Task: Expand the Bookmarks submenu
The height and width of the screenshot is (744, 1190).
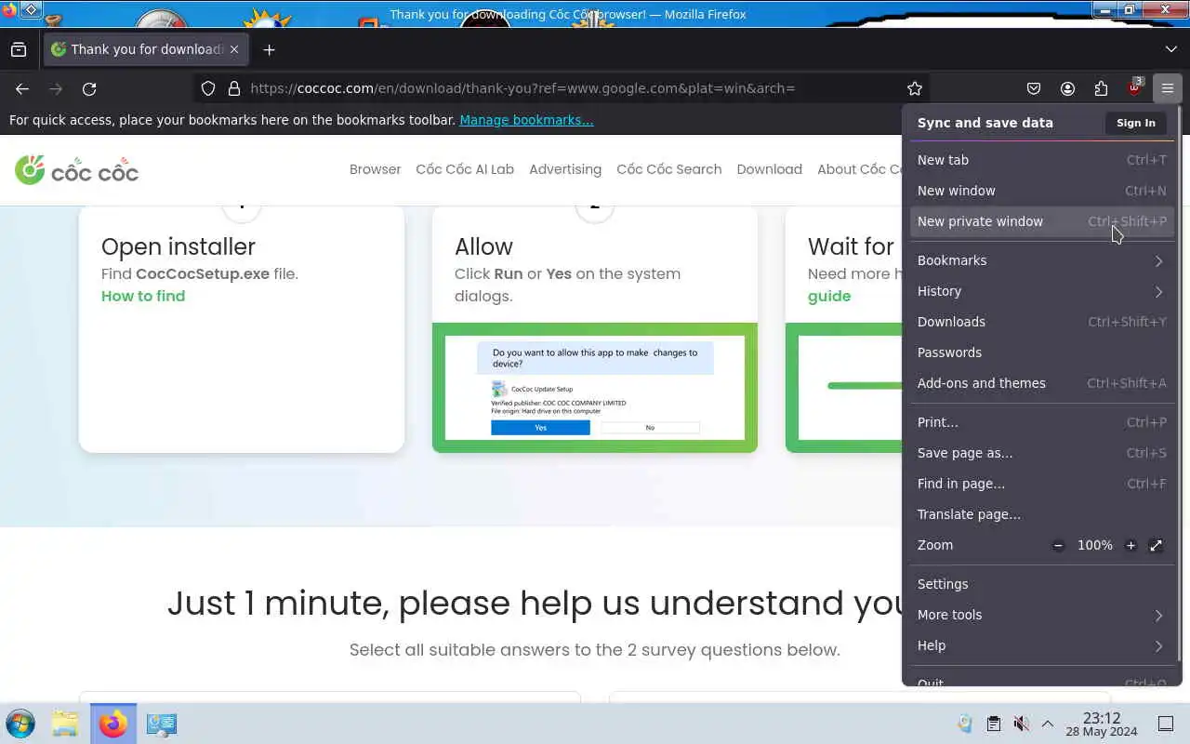Action: (x=1041, y=260)
